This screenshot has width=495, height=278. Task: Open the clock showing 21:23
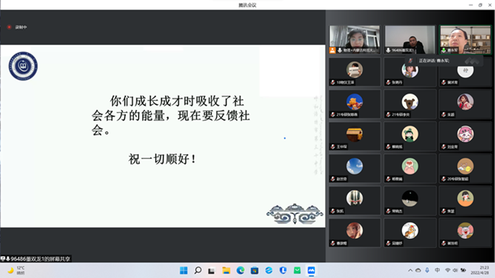click(484, 270)
